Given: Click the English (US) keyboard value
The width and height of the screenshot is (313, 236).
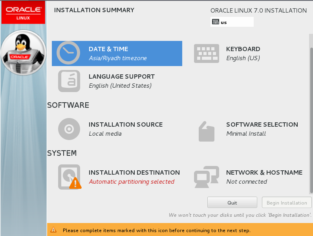Looking at the screenshot, I should [243, 58].
